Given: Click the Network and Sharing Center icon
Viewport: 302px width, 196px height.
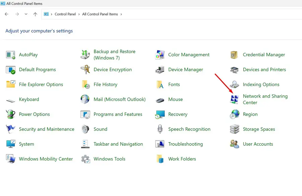Looking at the screenshot, I should (x=235, y=99).
